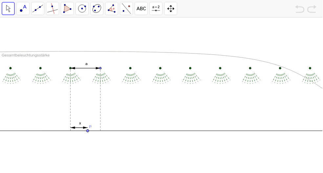Click the Redo arrow
This screenshot has width=323, height=173.
click(x=312, y=9)
